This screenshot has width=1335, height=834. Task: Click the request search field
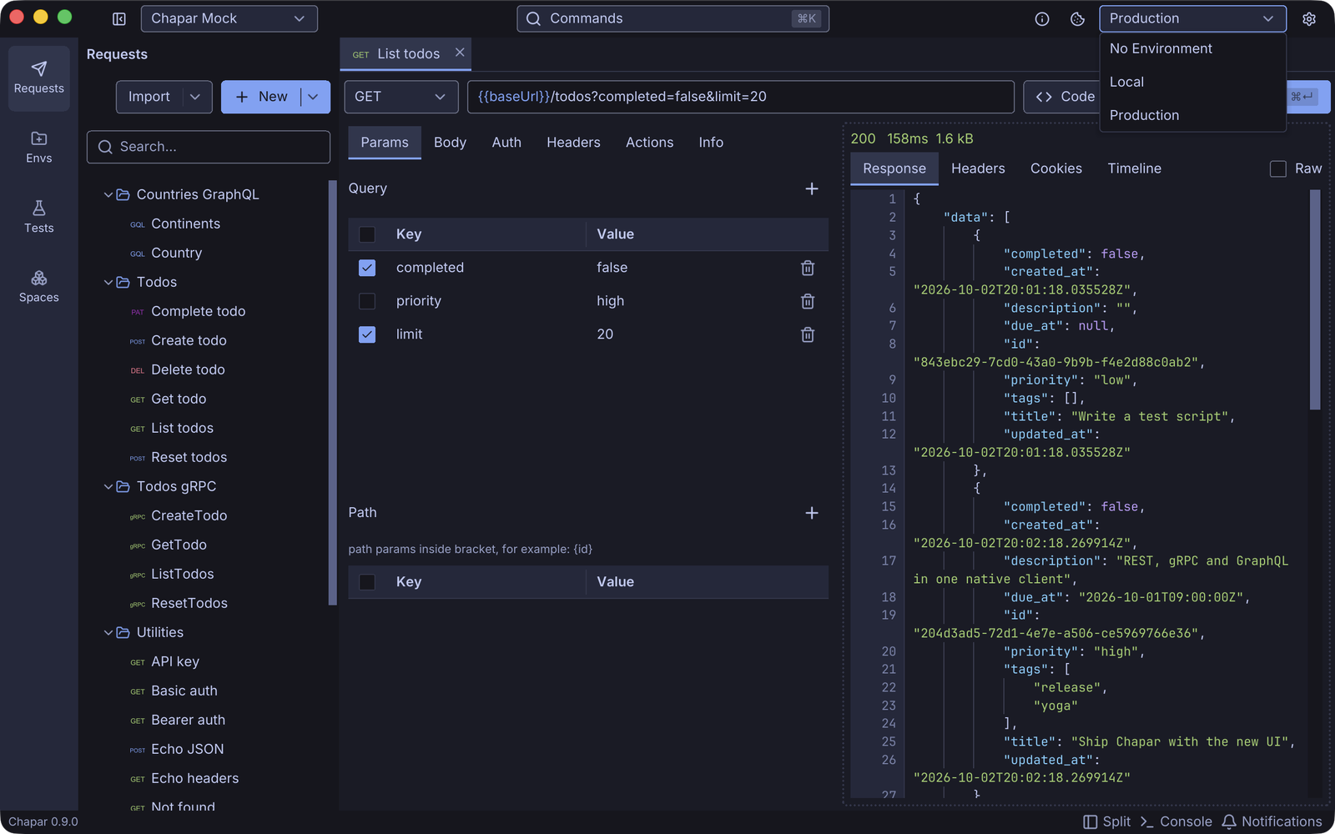[x=209, y=147]
